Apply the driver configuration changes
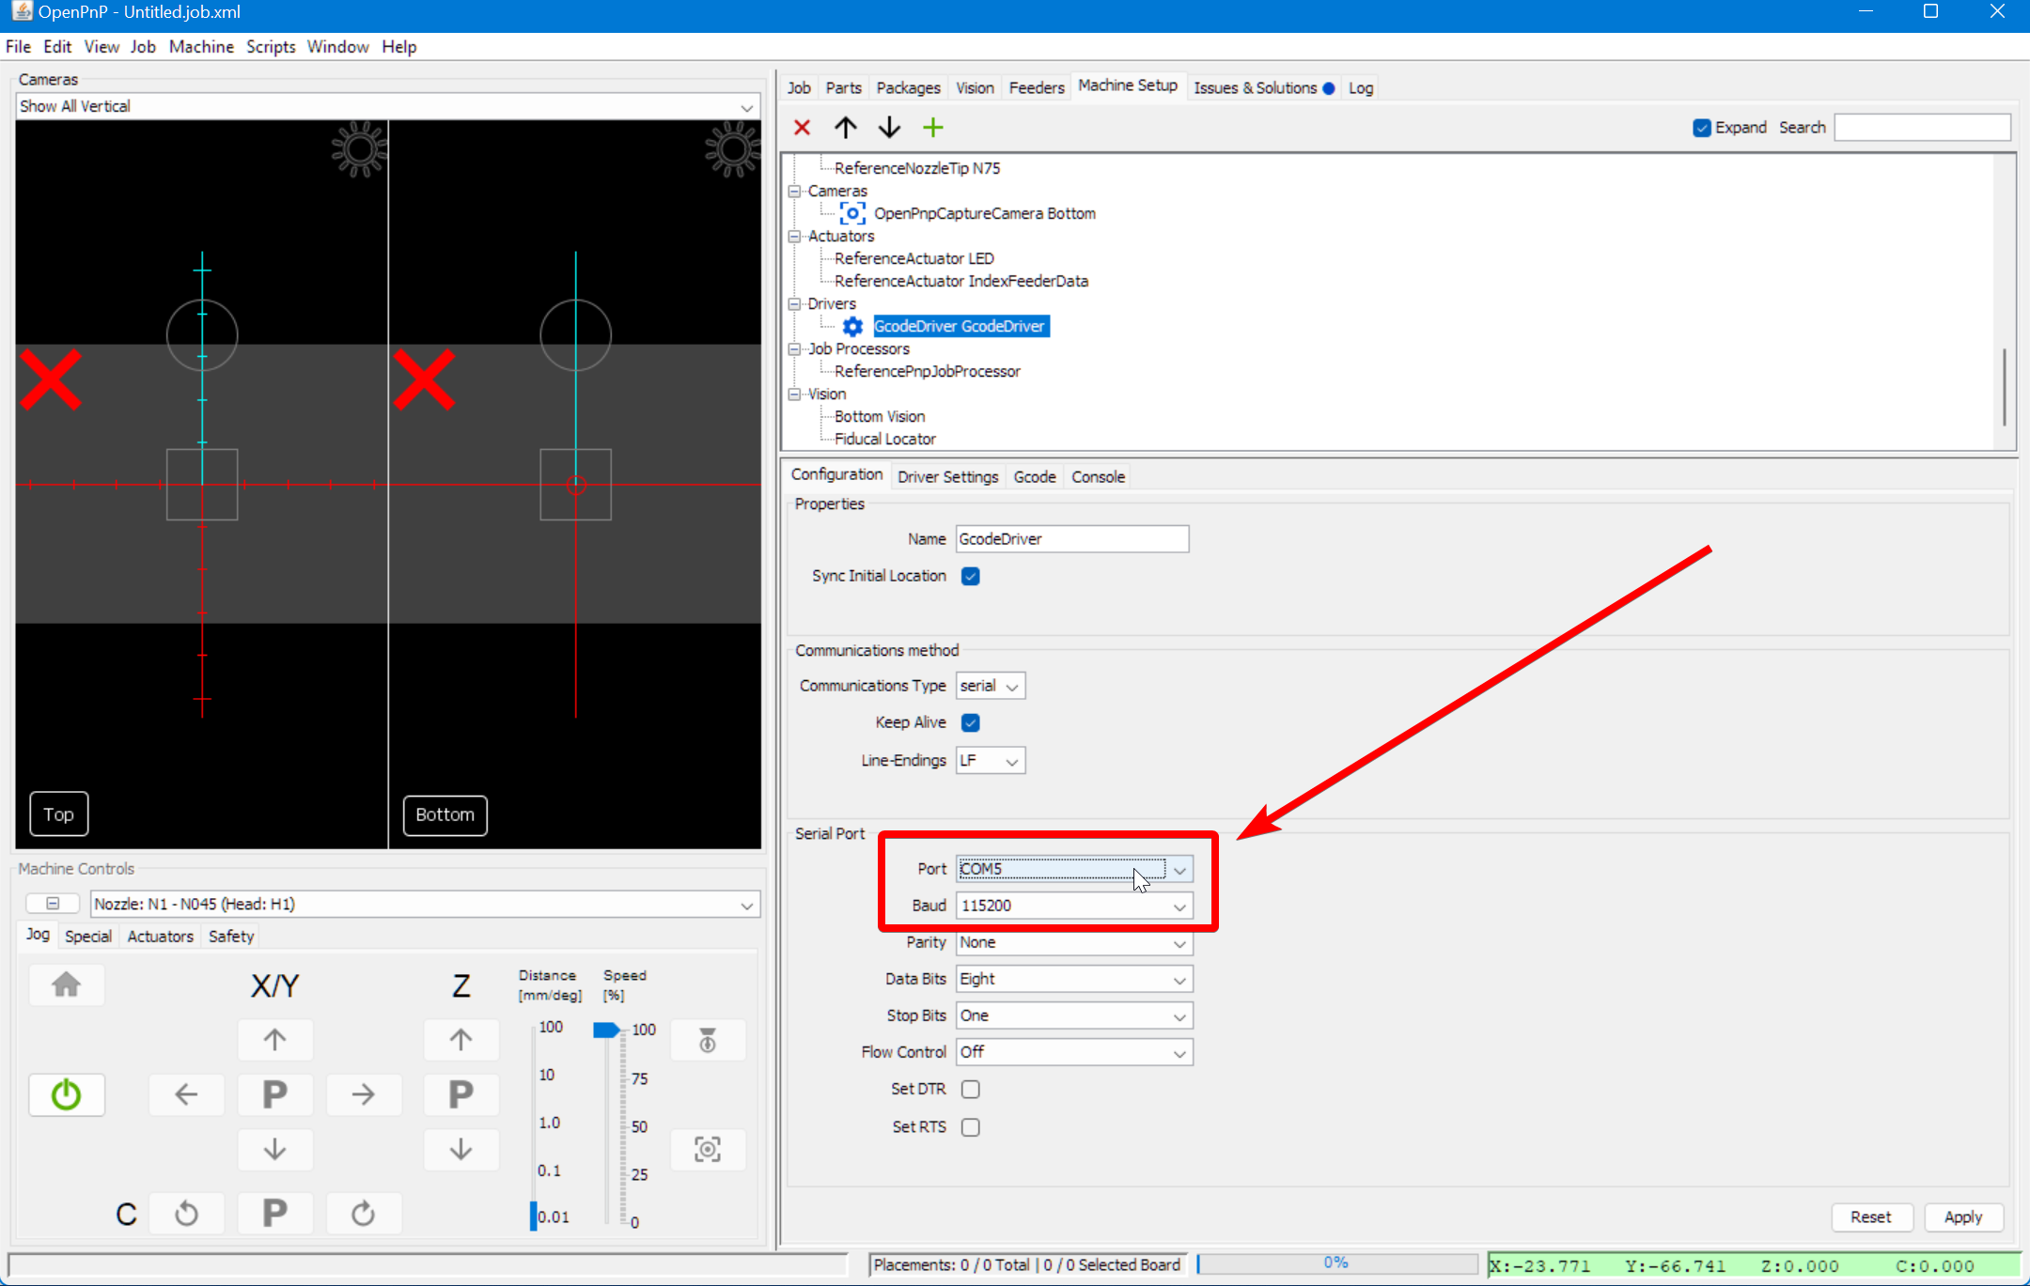 coord(1963,1216)
